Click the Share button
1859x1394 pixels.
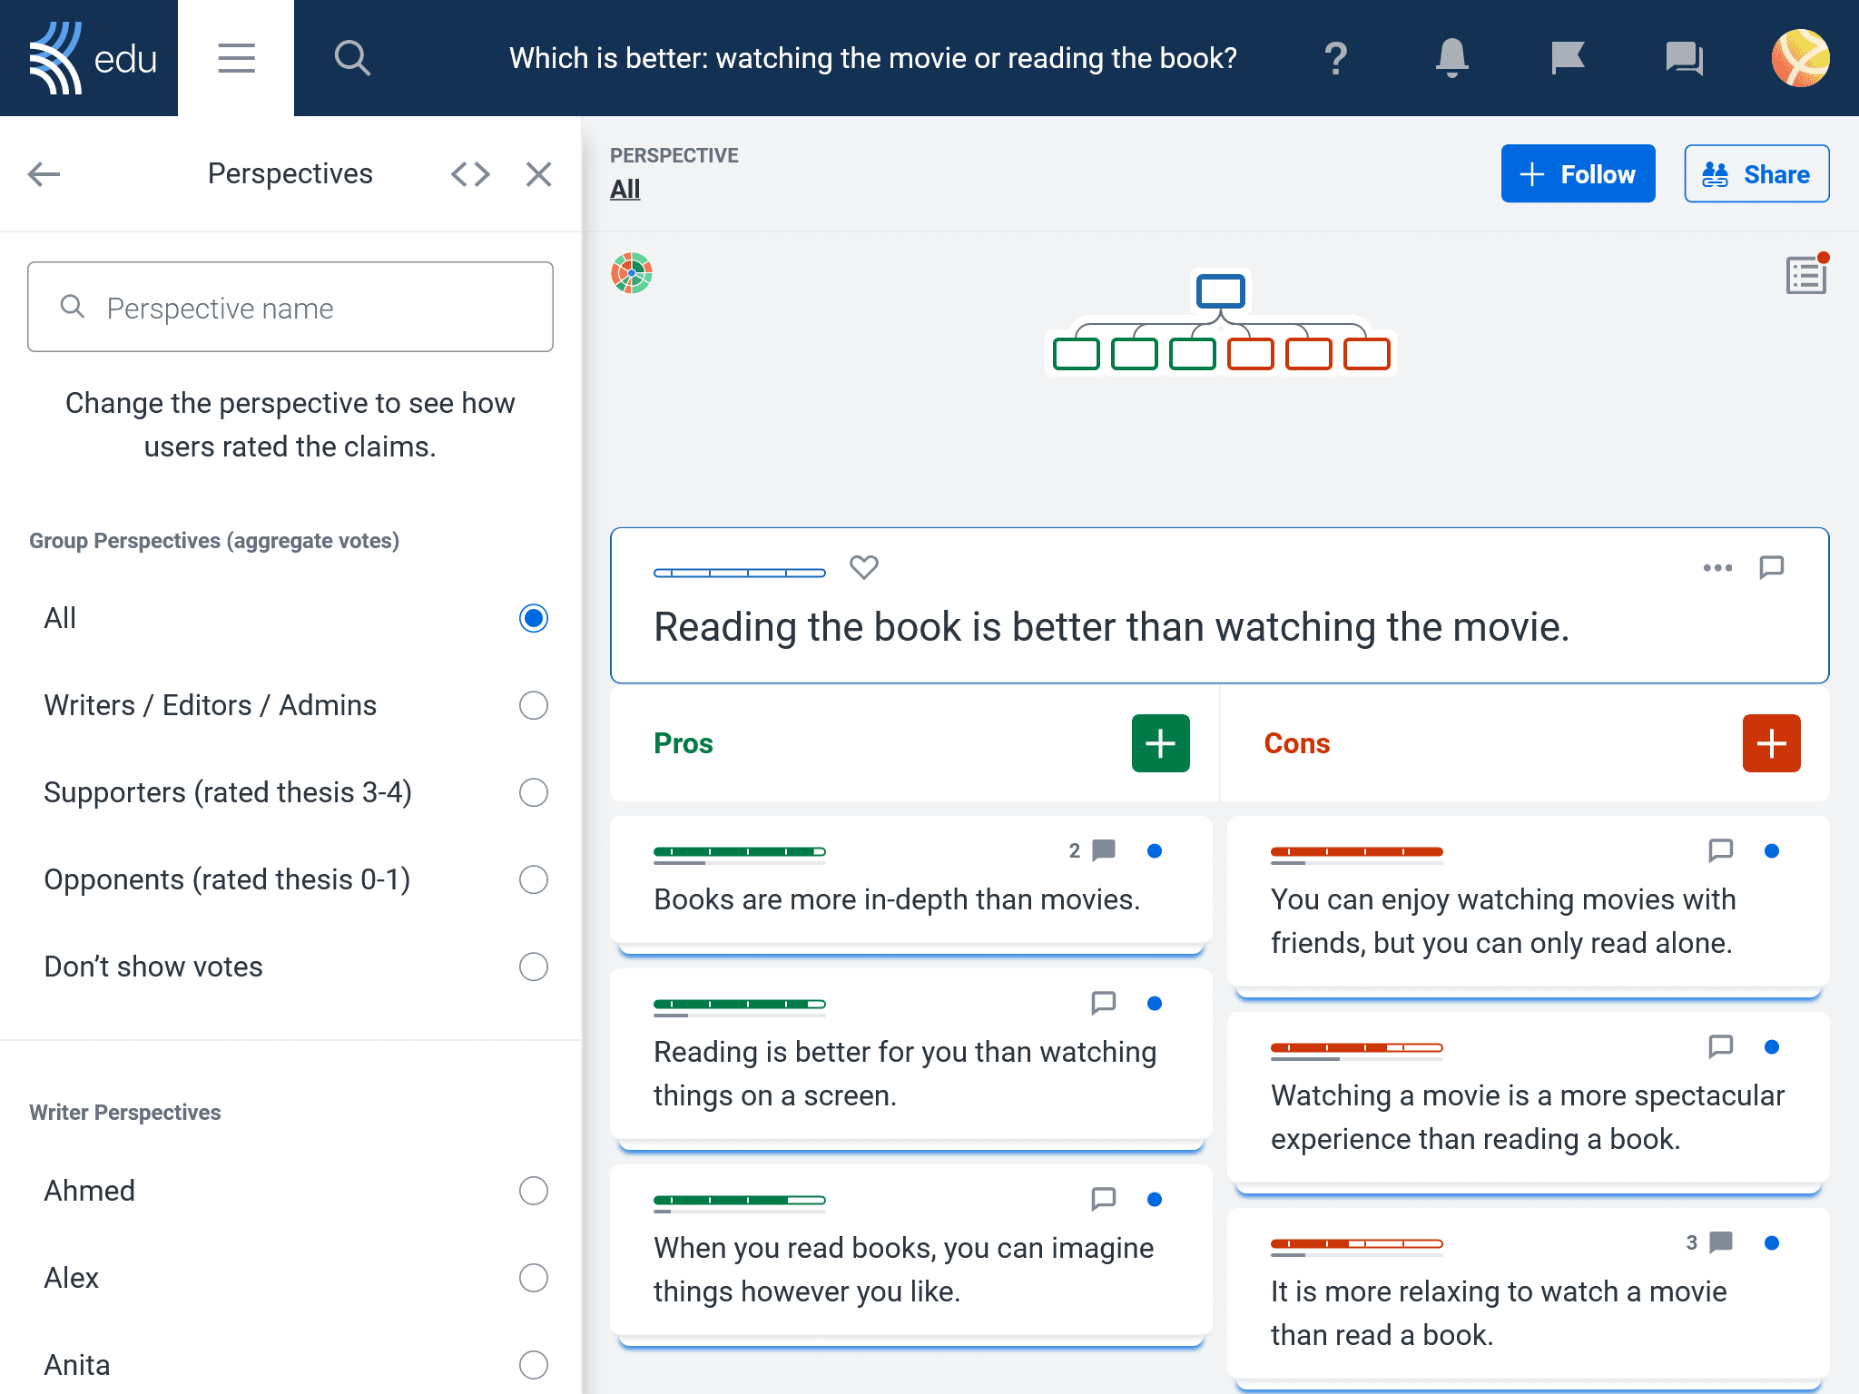click(x=1756, y=173)
